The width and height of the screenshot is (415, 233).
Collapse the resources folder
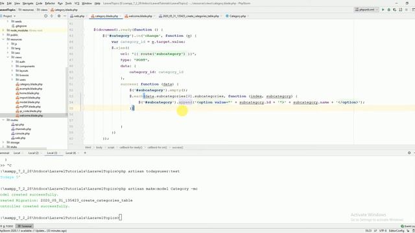[x=3, y=39]
